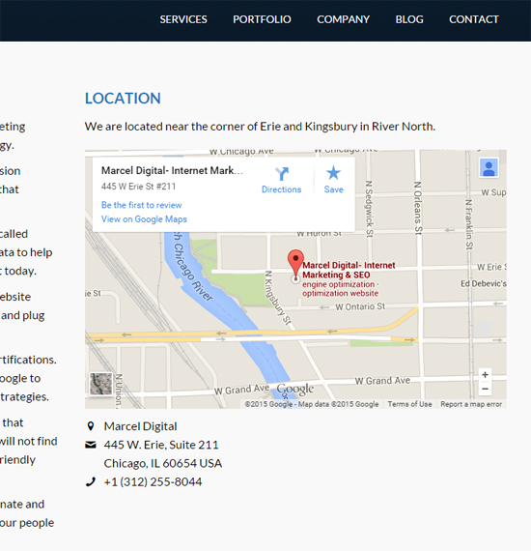
Task: Open the map's Terms of Use link
Action: [409, 404]
